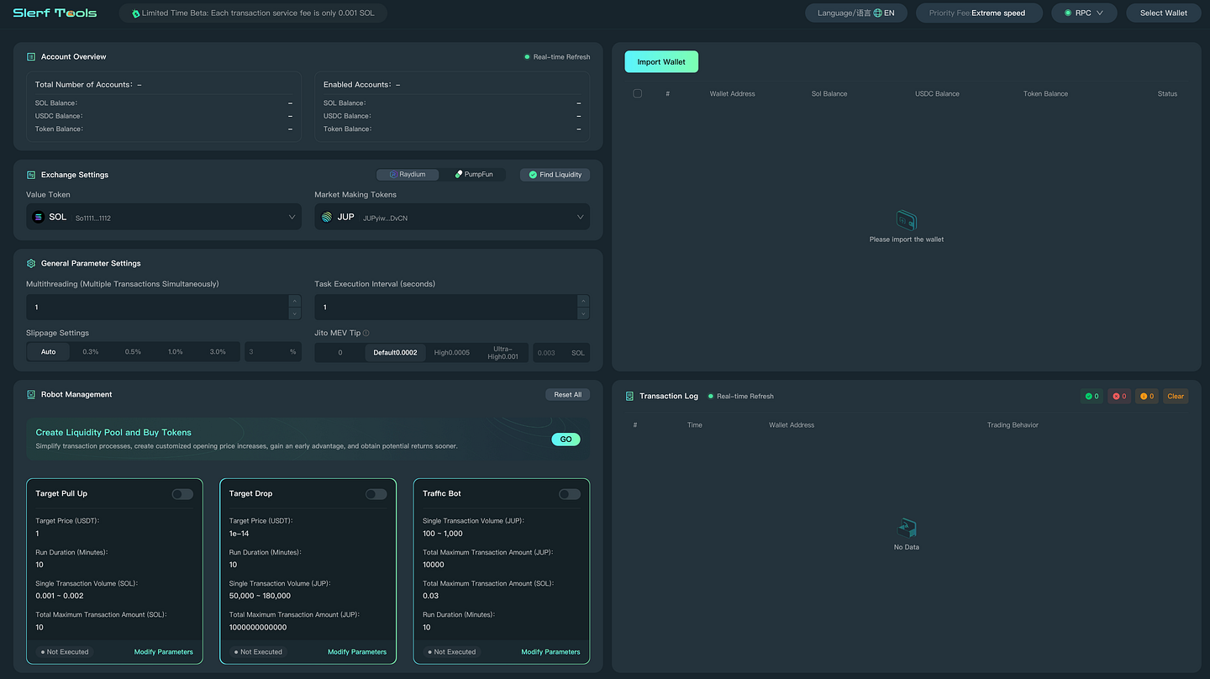
Task: Click the custom Jito tip SOL field
Action: (561, 352)
